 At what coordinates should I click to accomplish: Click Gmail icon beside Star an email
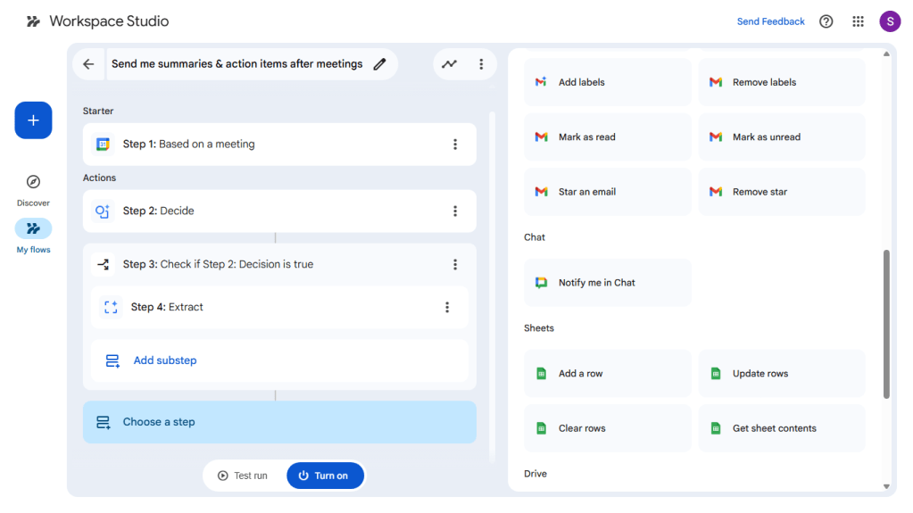[541, 192]
